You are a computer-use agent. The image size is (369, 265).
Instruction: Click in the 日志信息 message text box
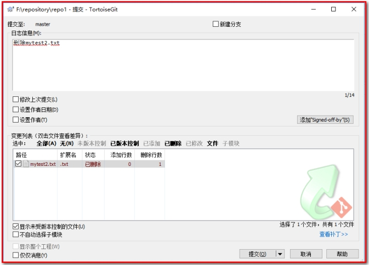[x=183, y=65]
